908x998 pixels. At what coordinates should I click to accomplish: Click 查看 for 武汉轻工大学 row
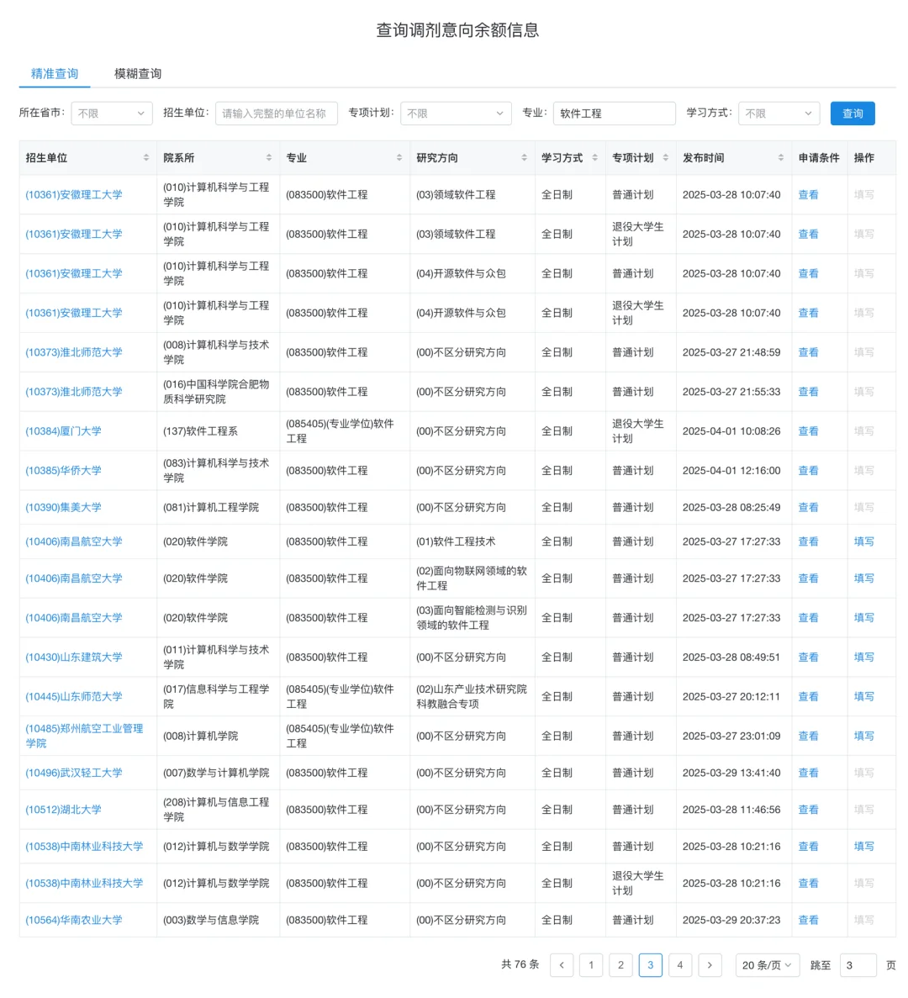click(808, 773)
